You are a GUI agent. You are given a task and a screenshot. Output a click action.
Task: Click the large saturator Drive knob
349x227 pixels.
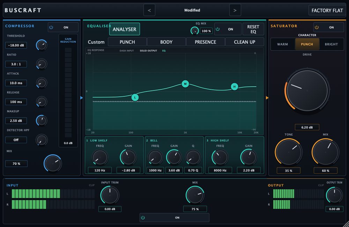pos(307,90)
